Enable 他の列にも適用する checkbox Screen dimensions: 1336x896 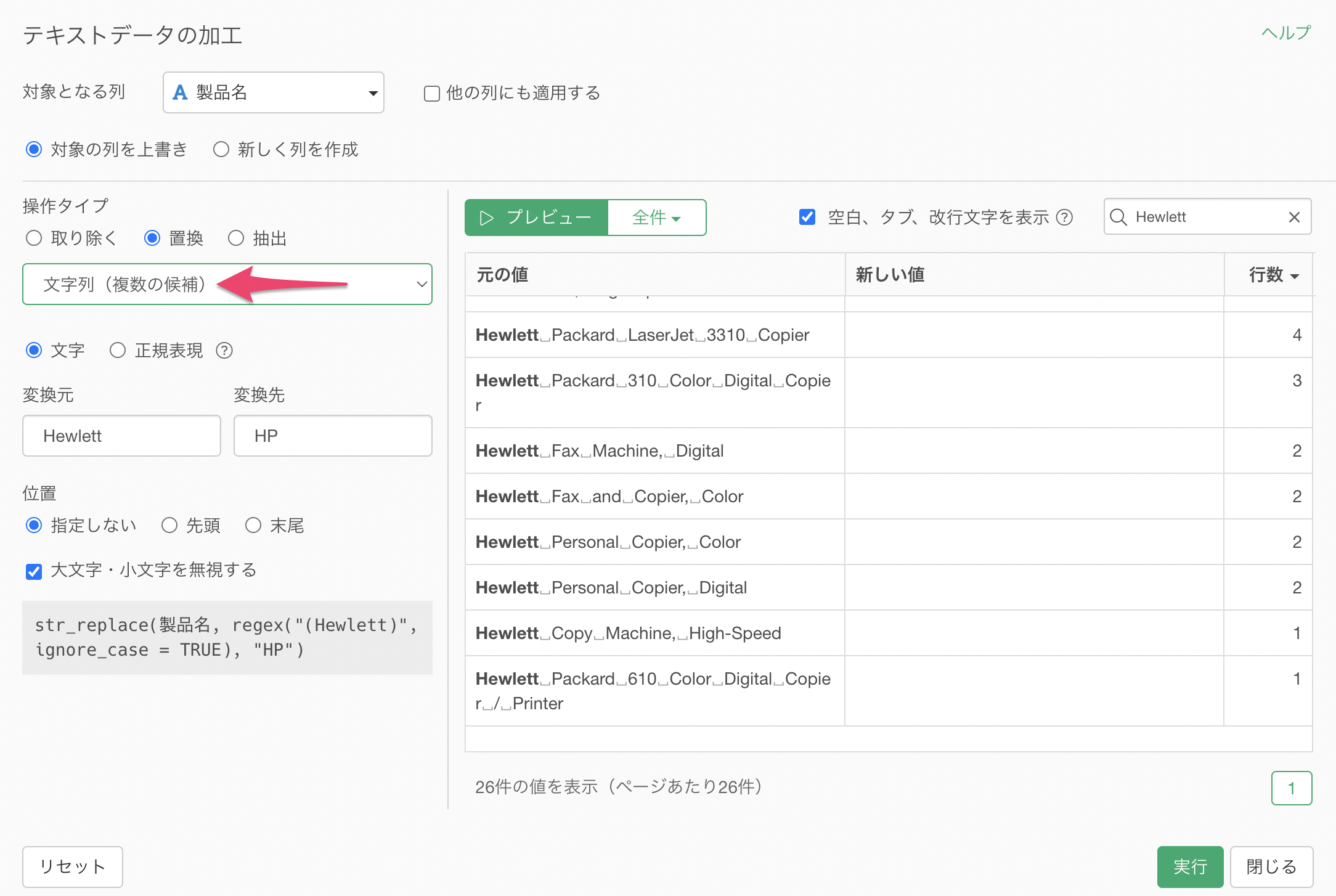432,94
